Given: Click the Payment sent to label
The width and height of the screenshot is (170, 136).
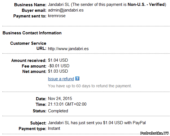Looking at the screenshot, I should (30, 16).
